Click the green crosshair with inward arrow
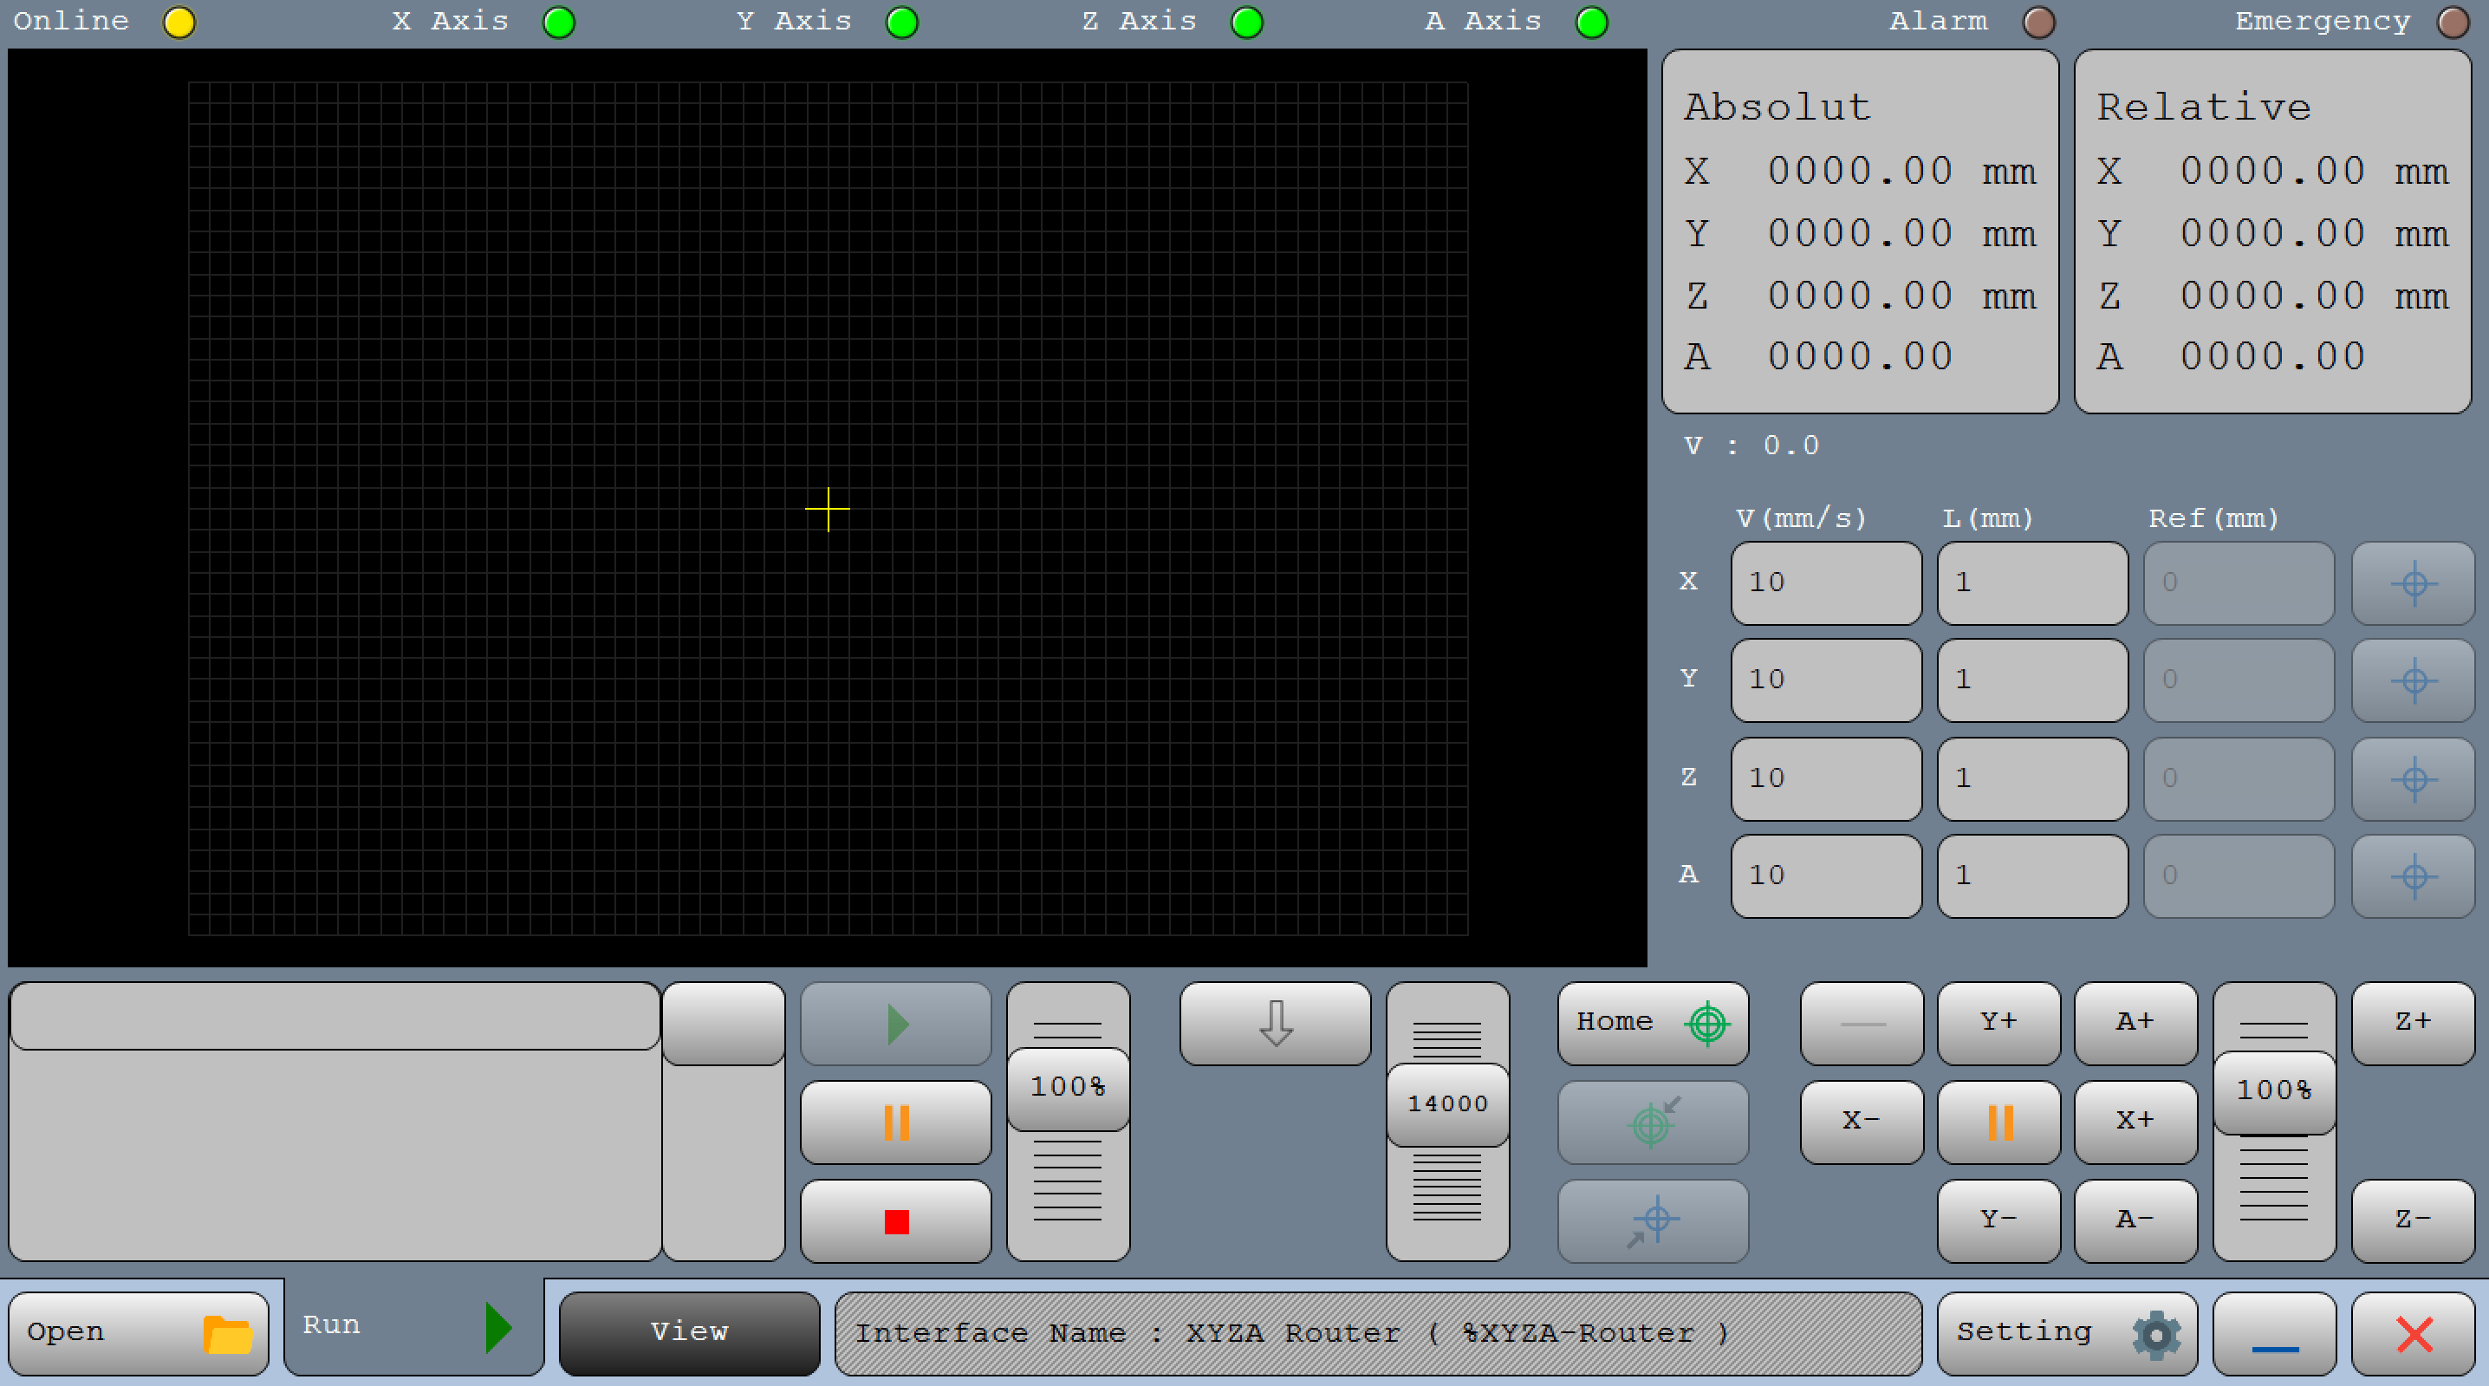The image size is (2489, 1386). pos(1652,1122)
